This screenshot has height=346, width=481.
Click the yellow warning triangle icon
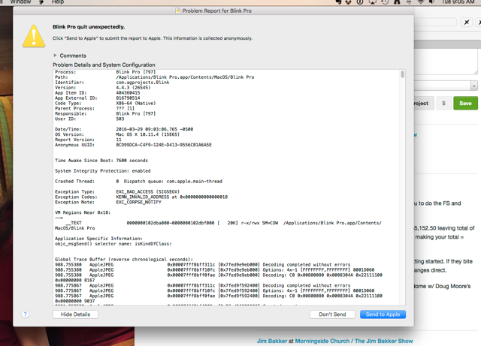coord(34,36)
